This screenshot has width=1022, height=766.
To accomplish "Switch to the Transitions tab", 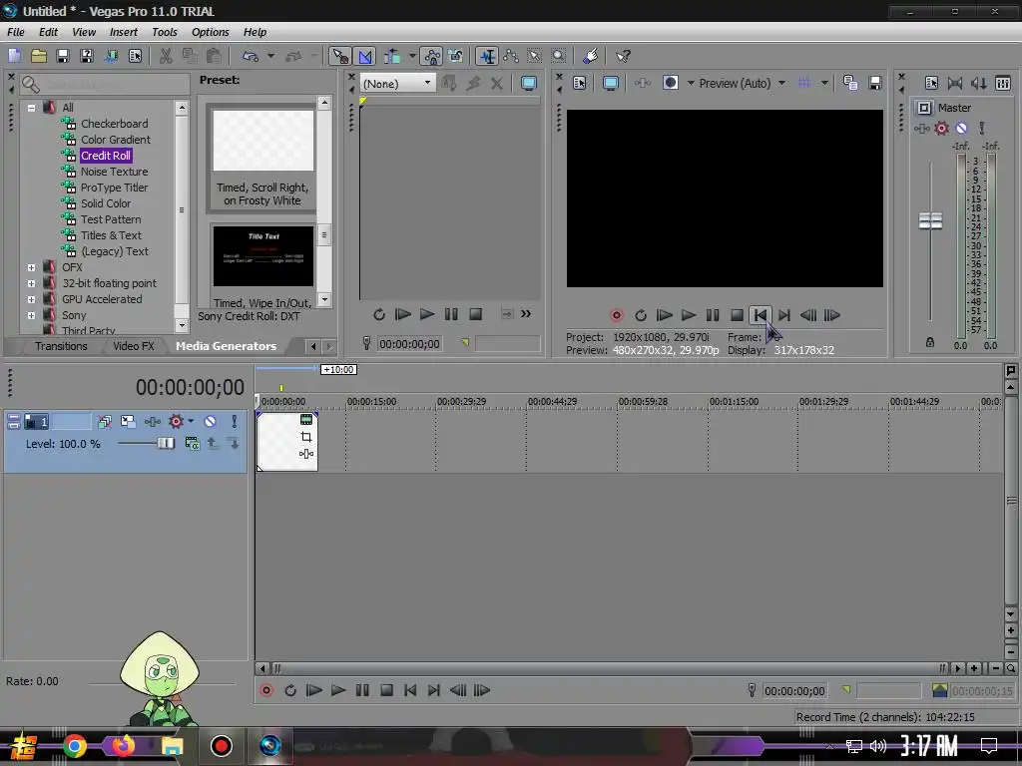I will pos(61,346).
